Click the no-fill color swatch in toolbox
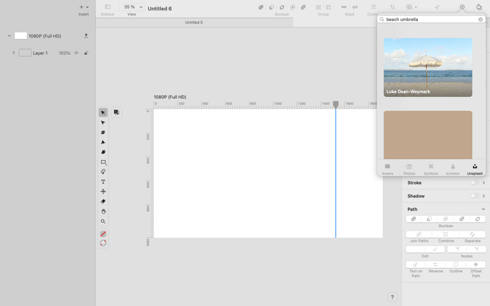The height and width of the screenshot is (306, 490). click(x=103, y=234)
